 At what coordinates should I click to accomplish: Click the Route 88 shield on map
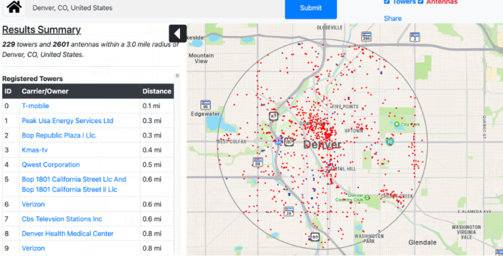pyautogui.click(x=257, y=162)
